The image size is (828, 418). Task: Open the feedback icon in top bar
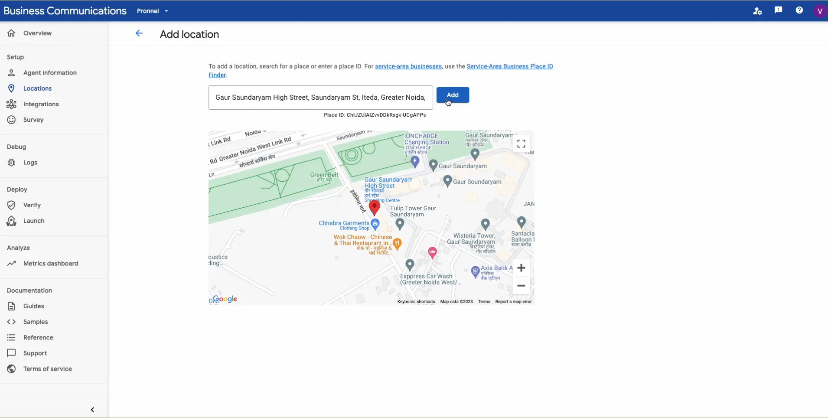[x=779, y=10]
